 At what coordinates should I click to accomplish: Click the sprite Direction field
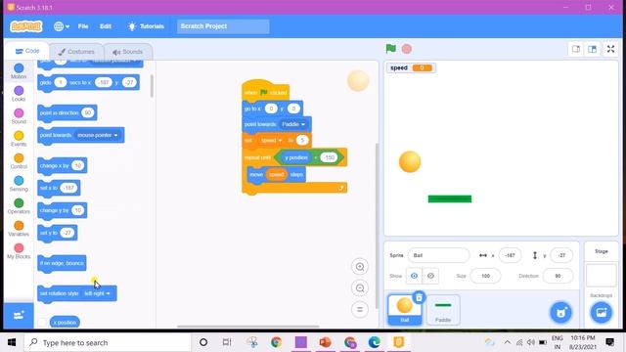[558, 276]
